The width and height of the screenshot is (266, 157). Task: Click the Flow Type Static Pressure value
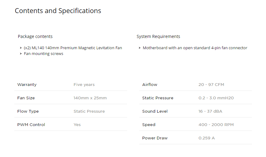tap(89, 111)
